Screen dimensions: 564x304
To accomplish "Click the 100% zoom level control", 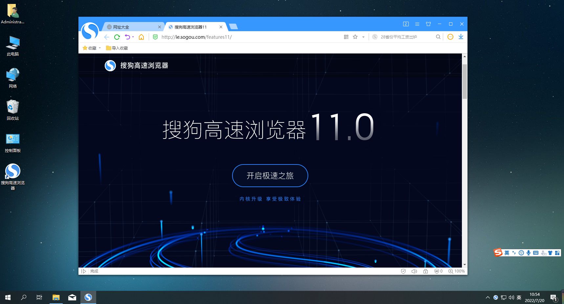I will click(457, 271).
